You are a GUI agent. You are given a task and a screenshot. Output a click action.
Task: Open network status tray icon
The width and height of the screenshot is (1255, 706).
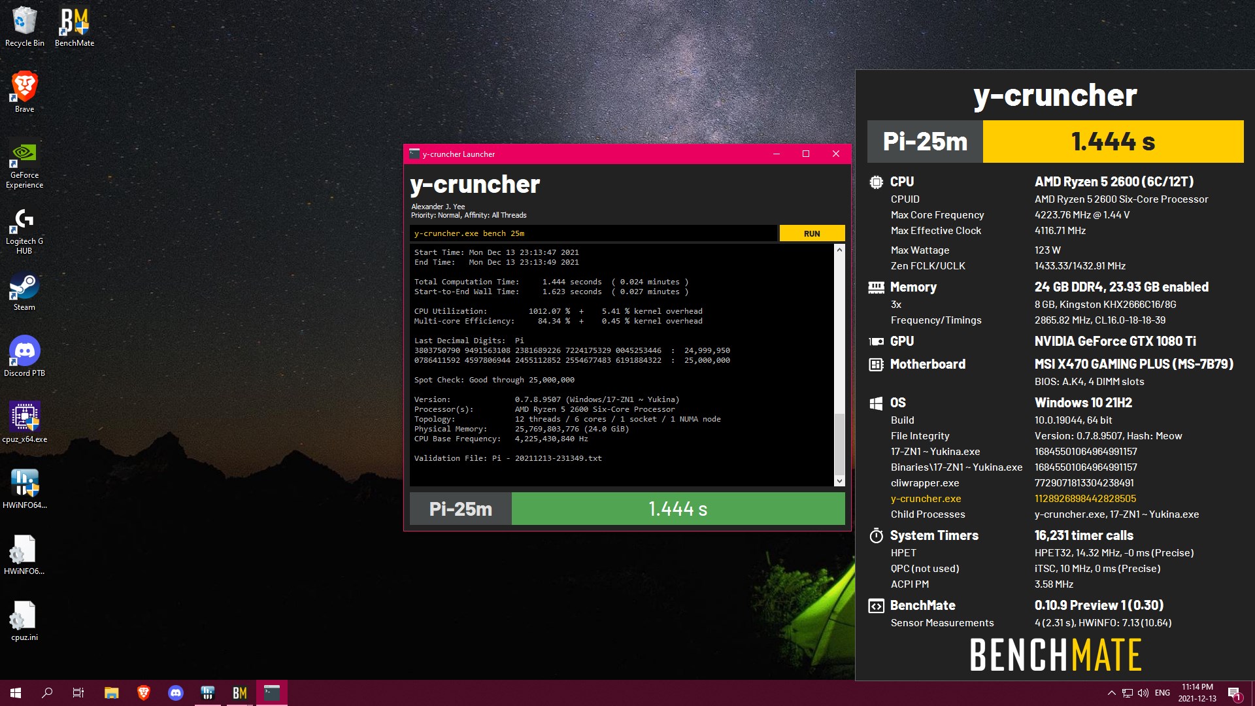pos(1128,693)
